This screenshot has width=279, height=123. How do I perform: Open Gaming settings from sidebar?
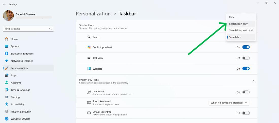[x=15, y=97]
